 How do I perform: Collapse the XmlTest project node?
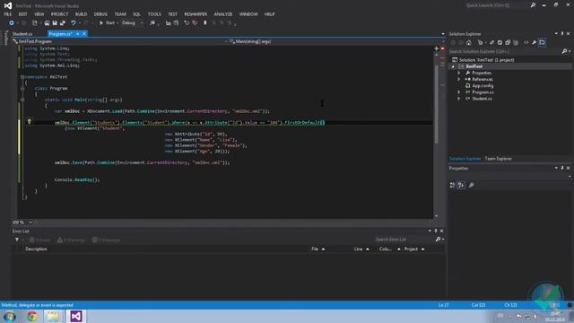tap(453, 66)
